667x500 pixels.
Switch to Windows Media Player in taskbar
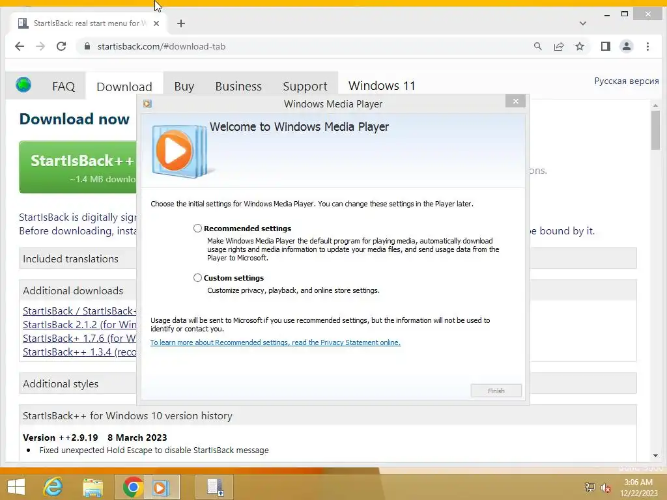(162, 487)
